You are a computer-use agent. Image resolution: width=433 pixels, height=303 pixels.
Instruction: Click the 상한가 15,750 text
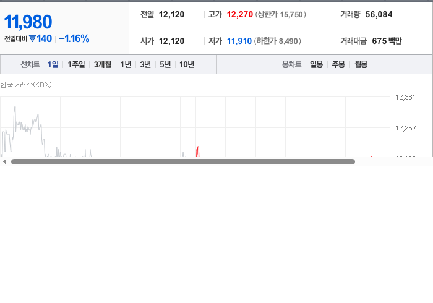[x=280, y=14]
